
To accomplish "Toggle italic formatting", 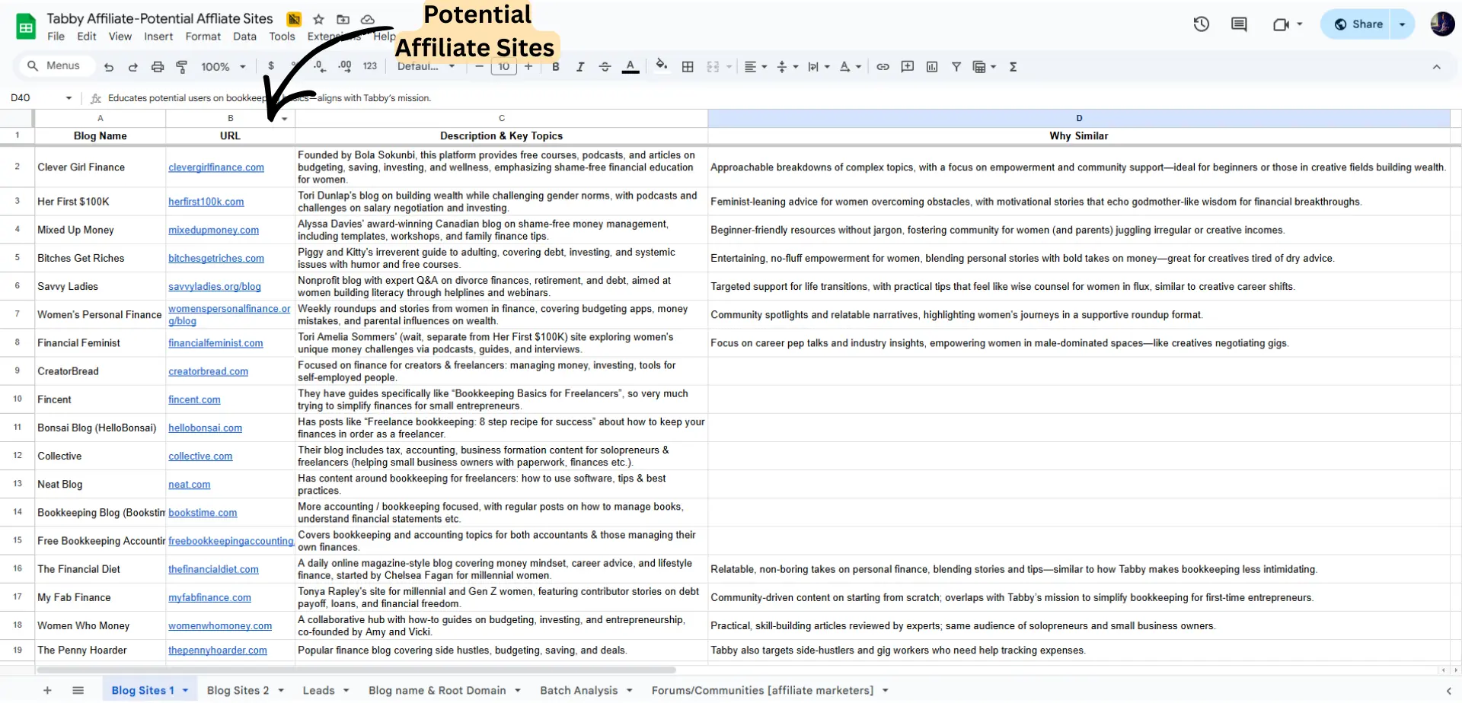I will (x=579, y=67).
